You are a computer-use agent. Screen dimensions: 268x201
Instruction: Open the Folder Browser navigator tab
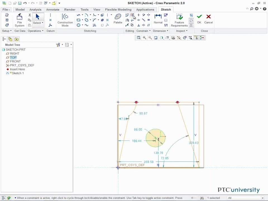point(10,39)
